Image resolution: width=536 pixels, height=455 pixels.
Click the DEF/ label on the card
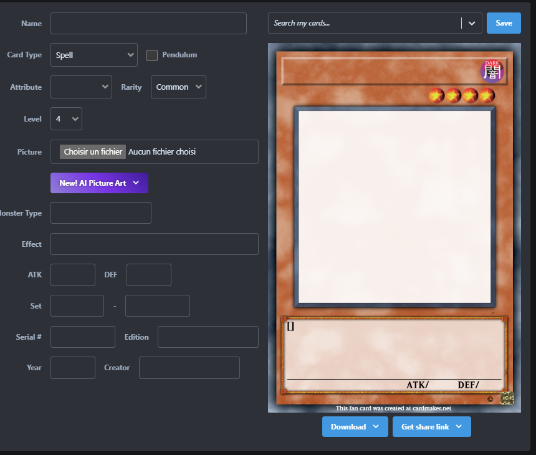point(468,385)
